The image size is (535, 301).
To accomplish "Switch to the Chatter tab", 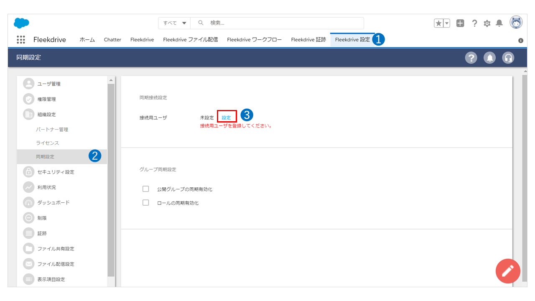I will pyautogui.click(x=112, y=40).
